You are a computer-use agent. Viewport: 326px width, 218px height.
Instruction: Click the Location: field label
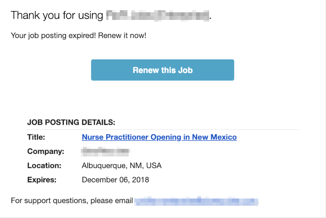point(44,165)
